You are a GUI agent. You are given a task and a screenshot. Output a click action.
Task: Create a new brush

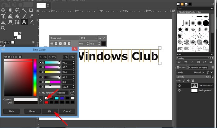click(186, 62)
